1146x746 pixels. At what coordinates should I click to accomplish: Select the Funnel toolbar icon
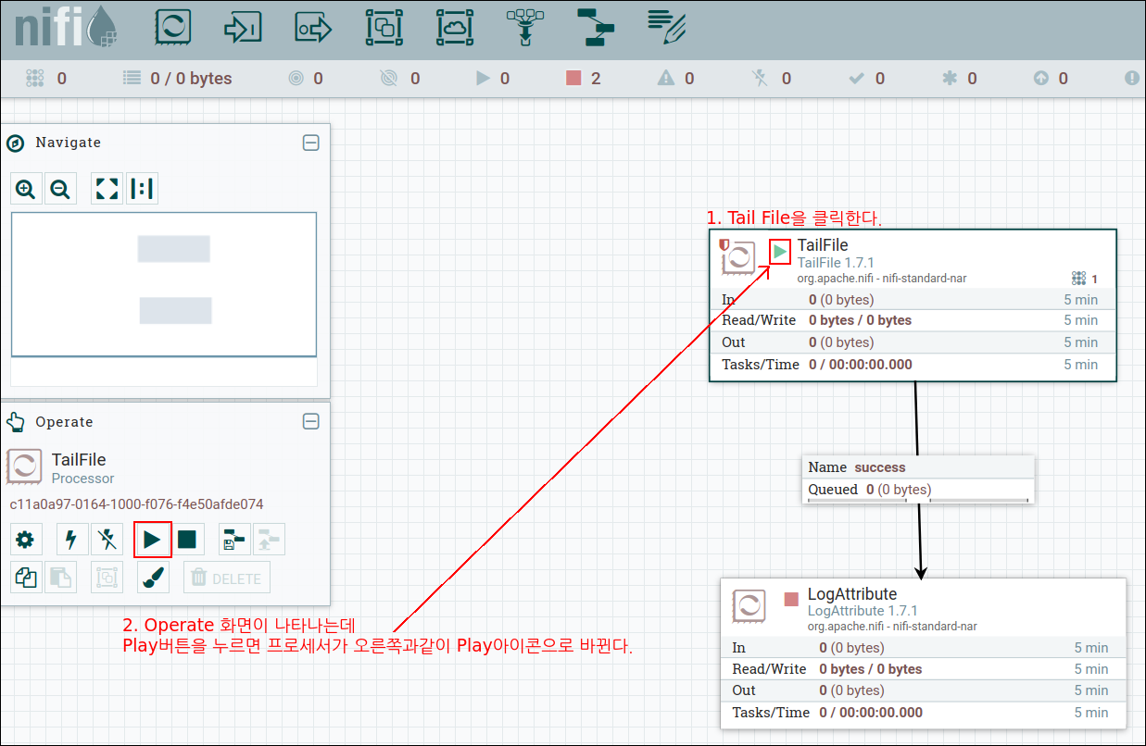(x=525, y=28)
